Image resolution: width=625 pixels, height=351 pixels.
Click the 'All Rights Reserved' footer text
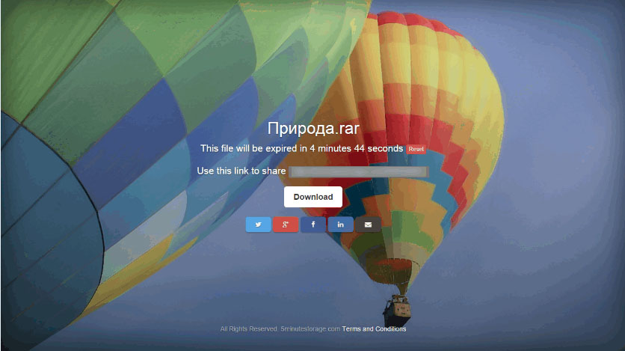249,329
